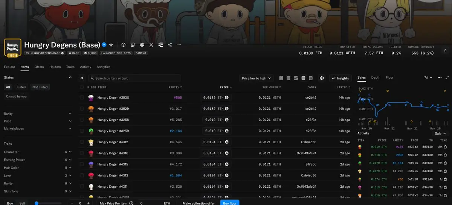This screenshot has height=205, width=452.
Task: Filter status by Listed
Action: coord(21,87)
